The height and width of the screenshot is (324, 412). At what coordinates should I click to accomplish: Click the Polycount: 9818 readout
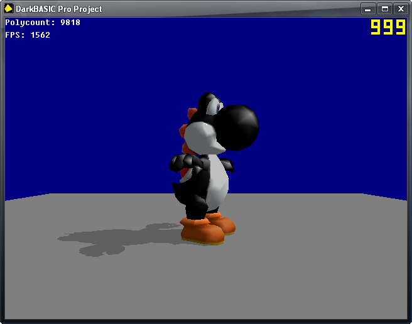[x=43, y=23]
